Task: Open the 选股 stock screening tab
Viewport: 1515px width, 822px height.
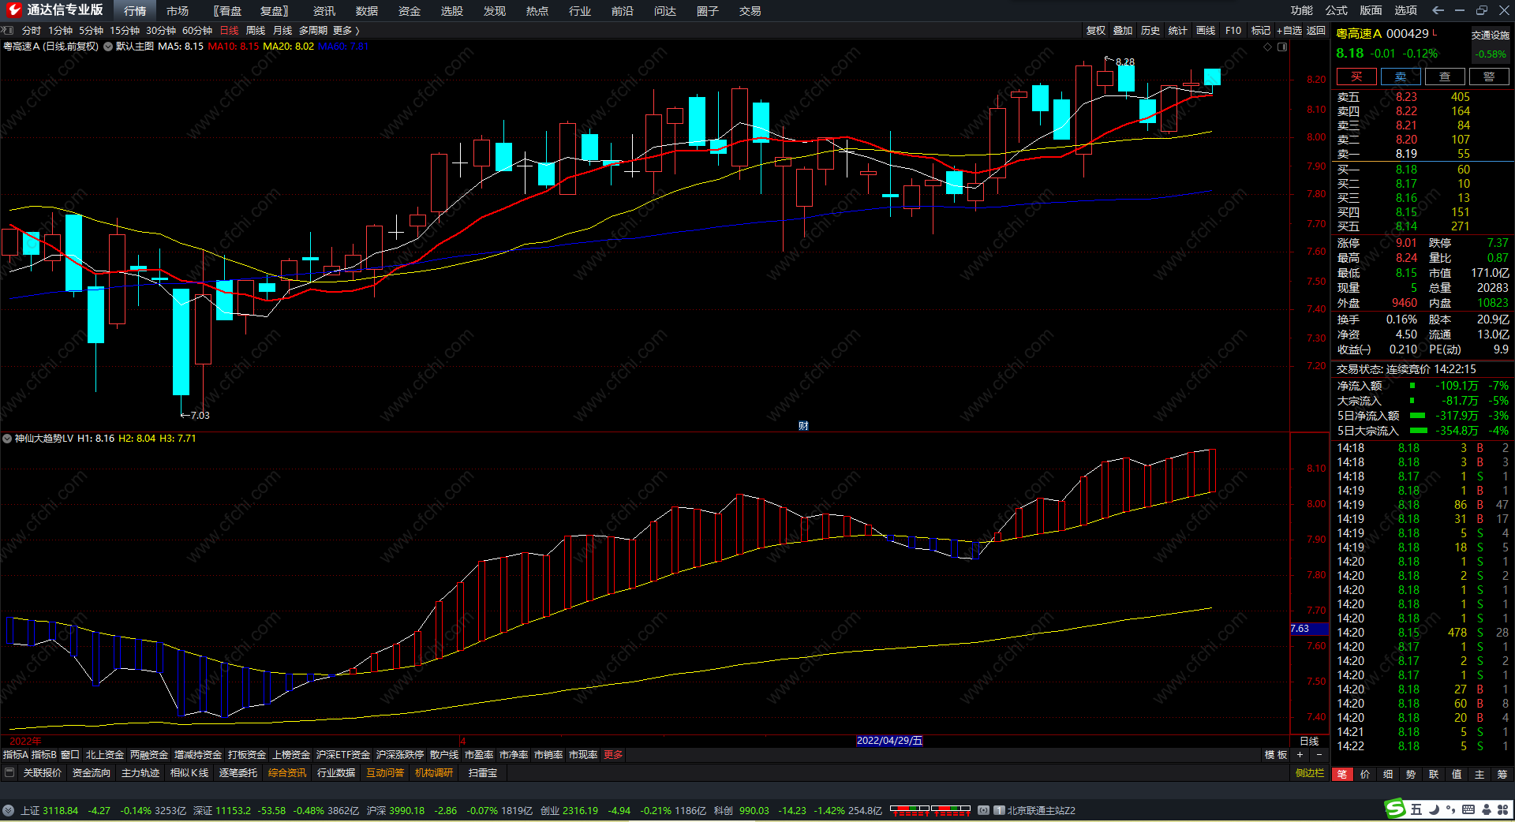Action: [452, 11]
